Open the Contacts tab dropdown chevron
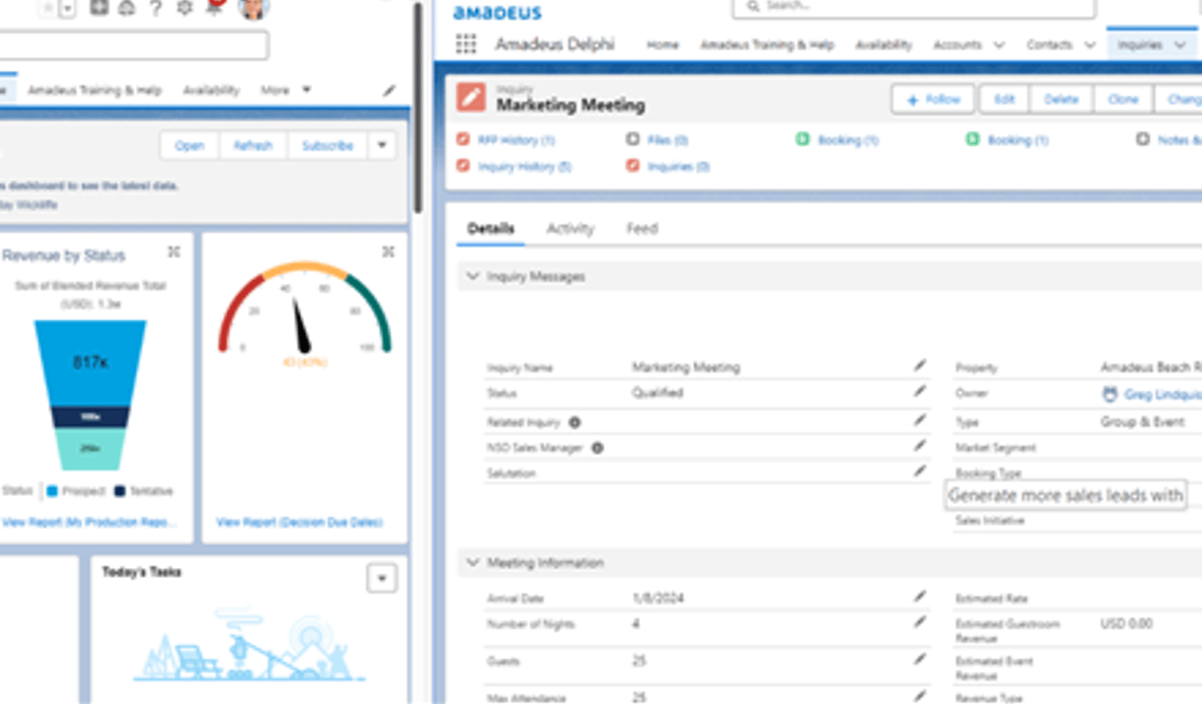 tap(1090, 45)
